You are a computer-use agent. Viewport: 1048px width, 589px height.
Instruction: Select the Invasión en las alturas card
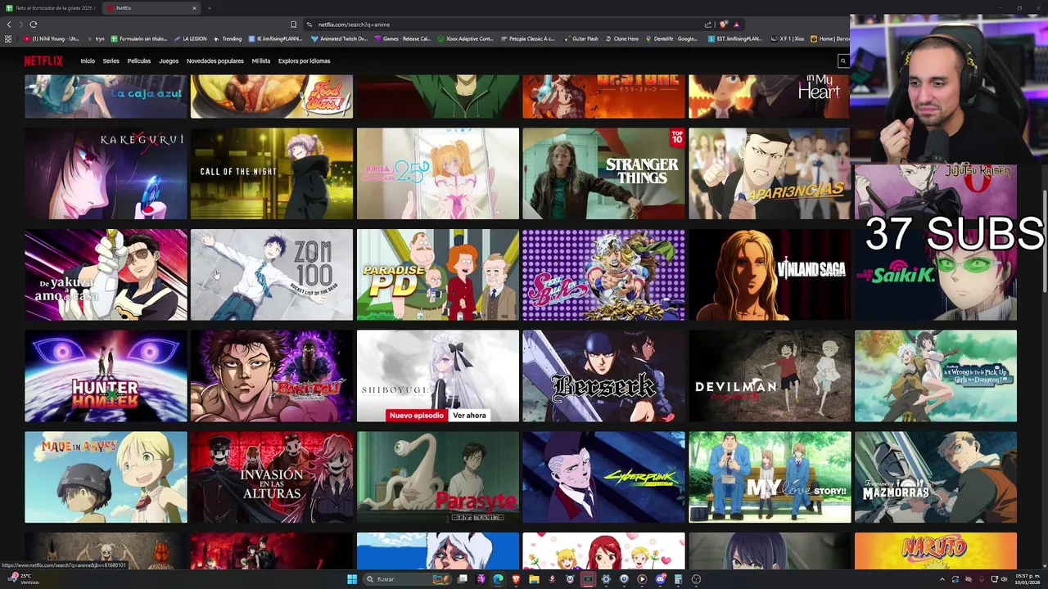[x=272, y=478]
